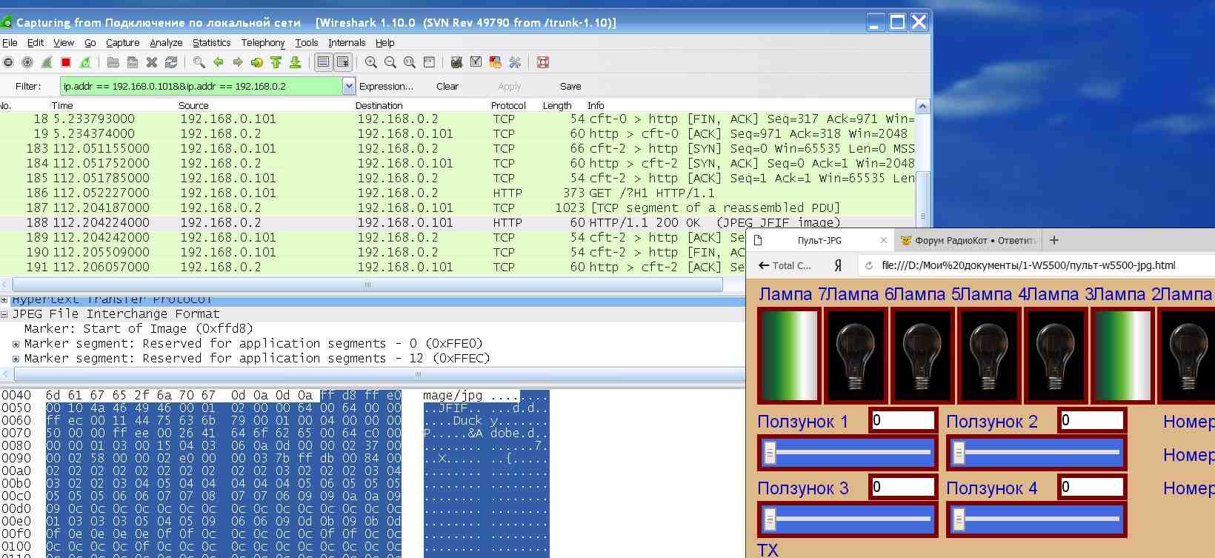Screen dimensions: 1215x558
Task: Toggle packet list colorization
Action: pyautogui.click(x=324, y=62)
